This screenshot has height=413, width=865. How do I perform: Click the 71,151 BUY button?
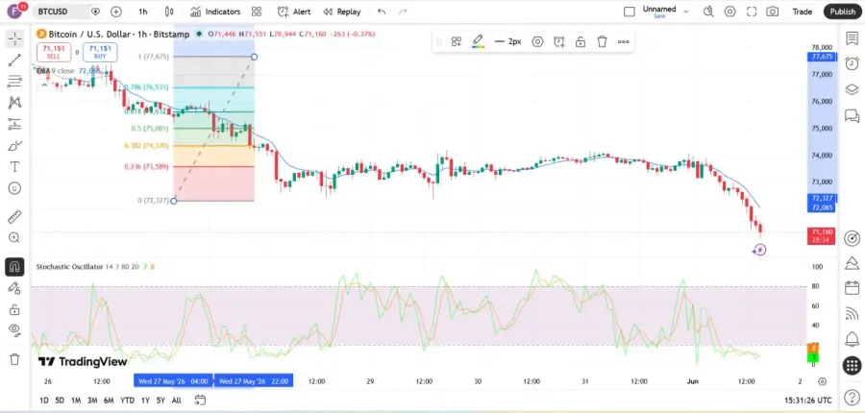coord(100,53)
